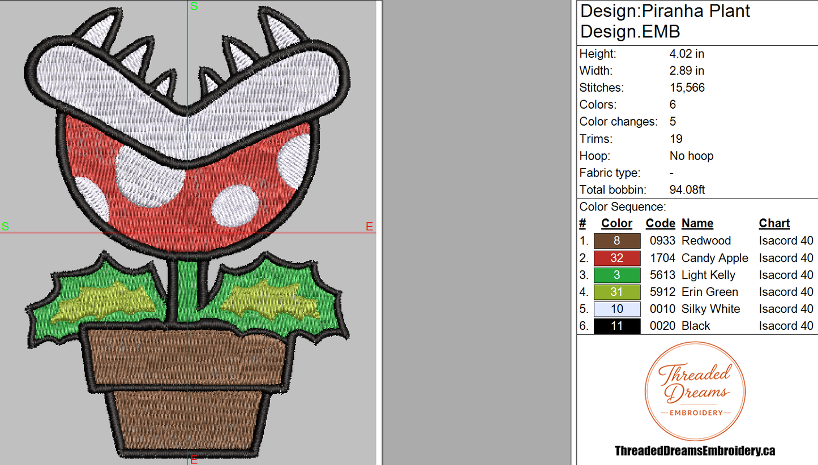Image resolution: width=818 pixels, height=465 pixels.
Task: Click 'Isacord 40' in the Black row
Action: point(786,326)
